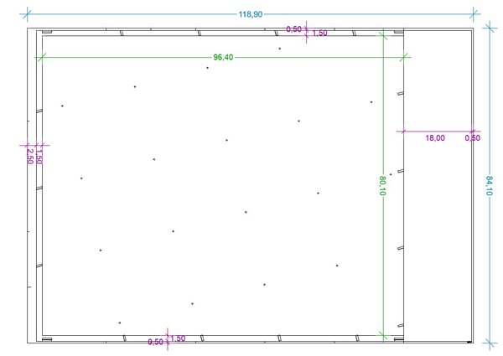
Task: Select left end tick of 18,00 dimension line
Action: coord(401,132)
